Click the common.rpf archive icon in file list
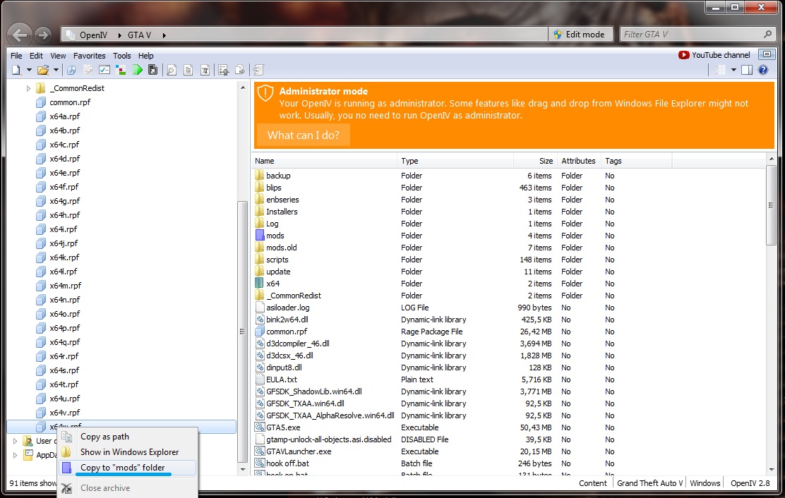 tap(259, 331)
